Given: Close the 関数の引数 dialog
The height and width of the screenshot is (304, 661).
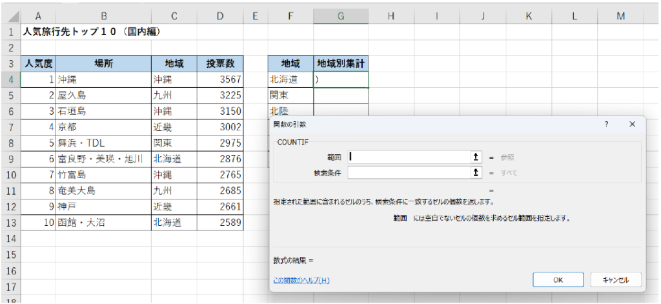Looking at the screenshot, I should coord(632,124).
